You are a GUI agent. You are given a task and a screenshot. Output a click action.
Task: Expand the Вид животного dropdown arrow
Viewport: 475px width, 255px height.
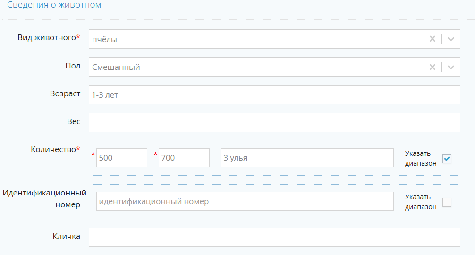(x=450, y=39)
